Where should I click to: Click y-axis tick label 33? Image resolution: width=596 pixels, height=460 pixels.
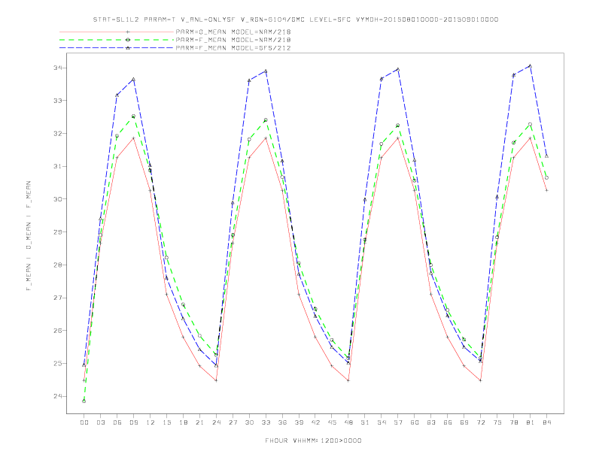[x=58, y=101]
